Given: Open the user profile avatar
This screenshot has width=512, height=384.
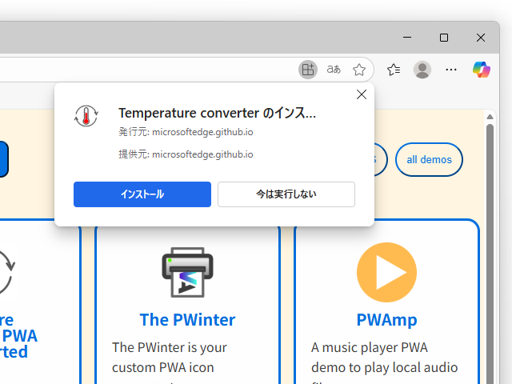Looking at the screenshot, I should 422,70.
